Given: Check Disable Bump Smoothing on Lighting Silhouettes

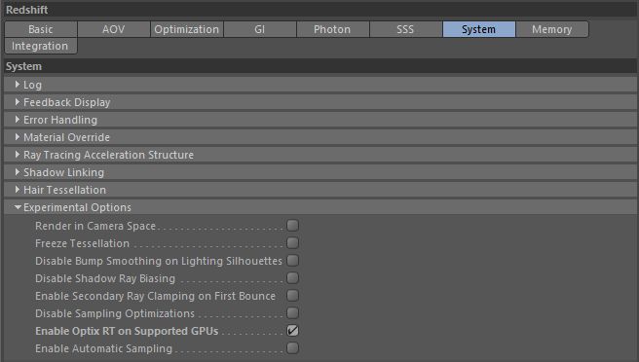Looking at the screenshot, I should pyautogui.click(x=292, y=260).
